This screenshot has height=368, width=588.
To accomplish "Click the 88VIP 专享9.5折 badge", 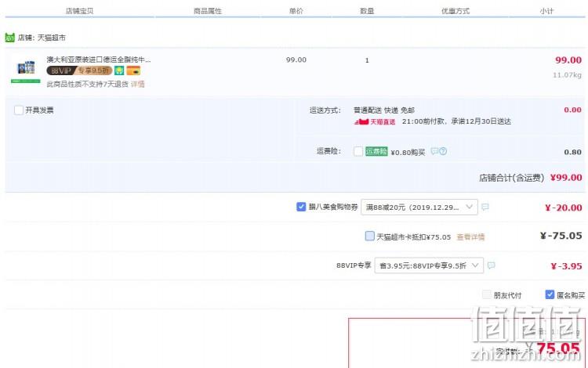I will pyautogui.click(x=79, y=70).
